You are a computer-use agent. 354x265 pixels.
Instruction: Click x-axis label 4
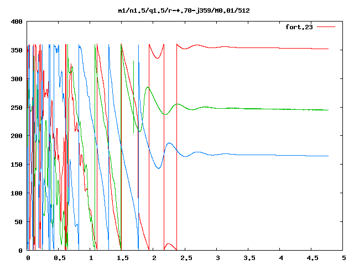281,258
